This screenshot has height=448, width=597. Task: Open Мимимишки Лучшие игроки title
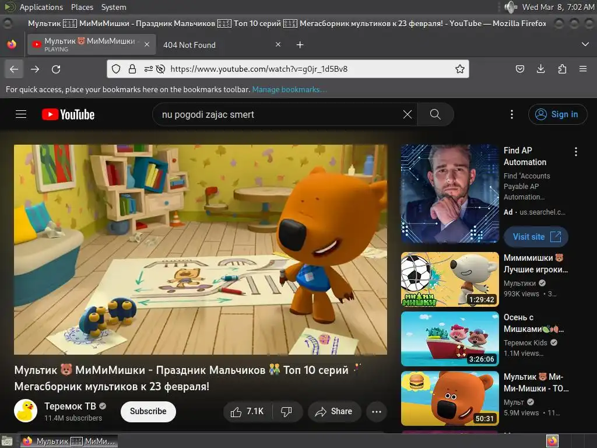536,264
